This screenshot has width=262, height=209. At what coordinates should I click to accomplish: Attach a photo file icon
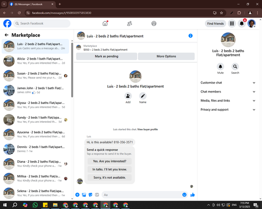pos(84,195)
